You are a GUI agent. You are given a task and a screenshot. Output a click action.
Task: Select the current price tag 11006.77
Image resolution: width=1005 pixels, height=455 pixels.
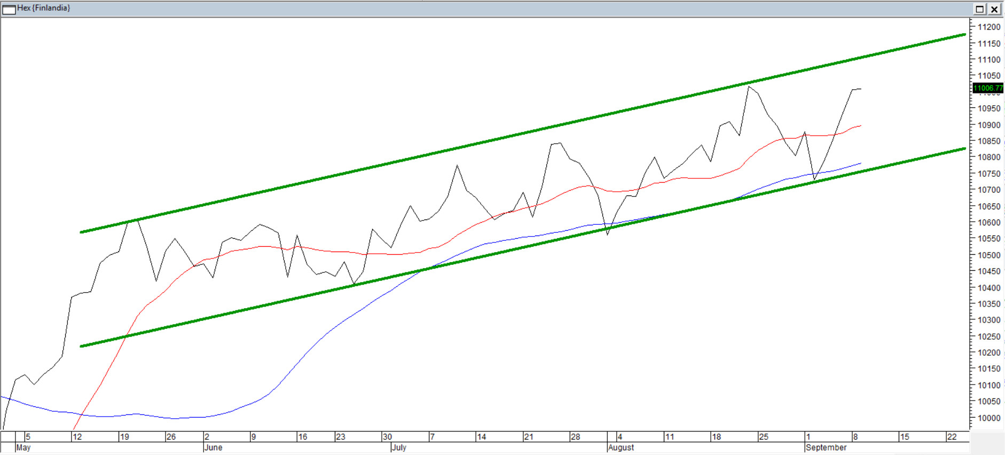pos(987,88)
